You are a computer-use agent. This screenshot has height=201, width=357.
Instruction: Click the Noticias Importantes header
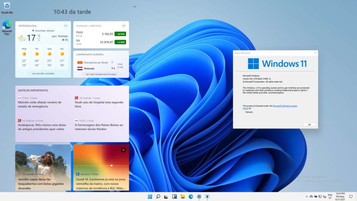pos(33,90)
